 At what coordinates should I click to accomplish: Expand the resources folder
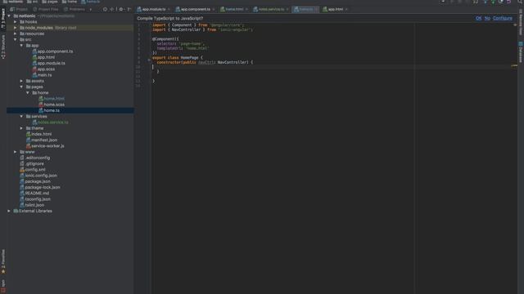coord(16,33)
